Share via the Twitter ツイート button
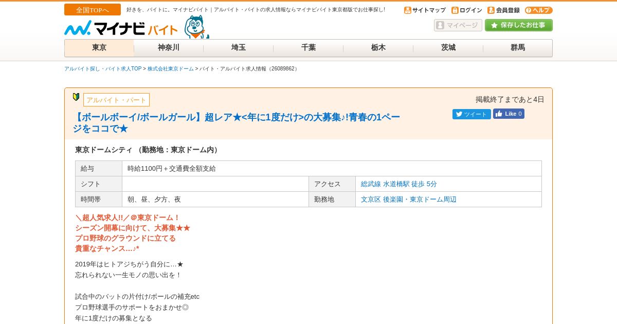617x324 pixels. (x=471, y=114)
